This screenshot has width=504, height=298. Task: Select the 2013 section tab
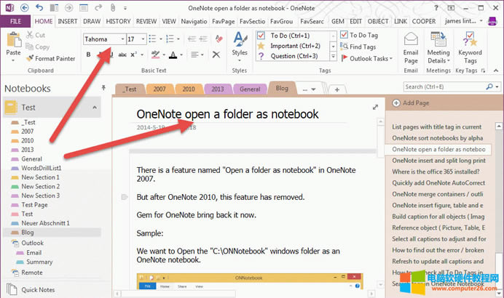[218, 89]
